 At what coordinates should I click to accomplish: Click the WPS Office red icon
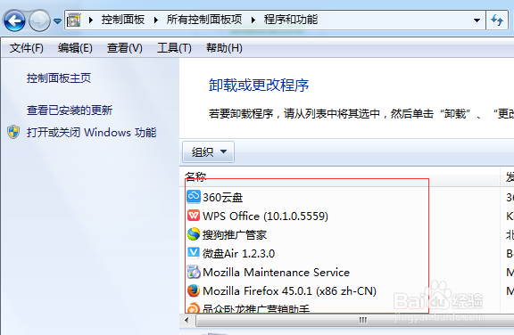click(x=194, y=216)
